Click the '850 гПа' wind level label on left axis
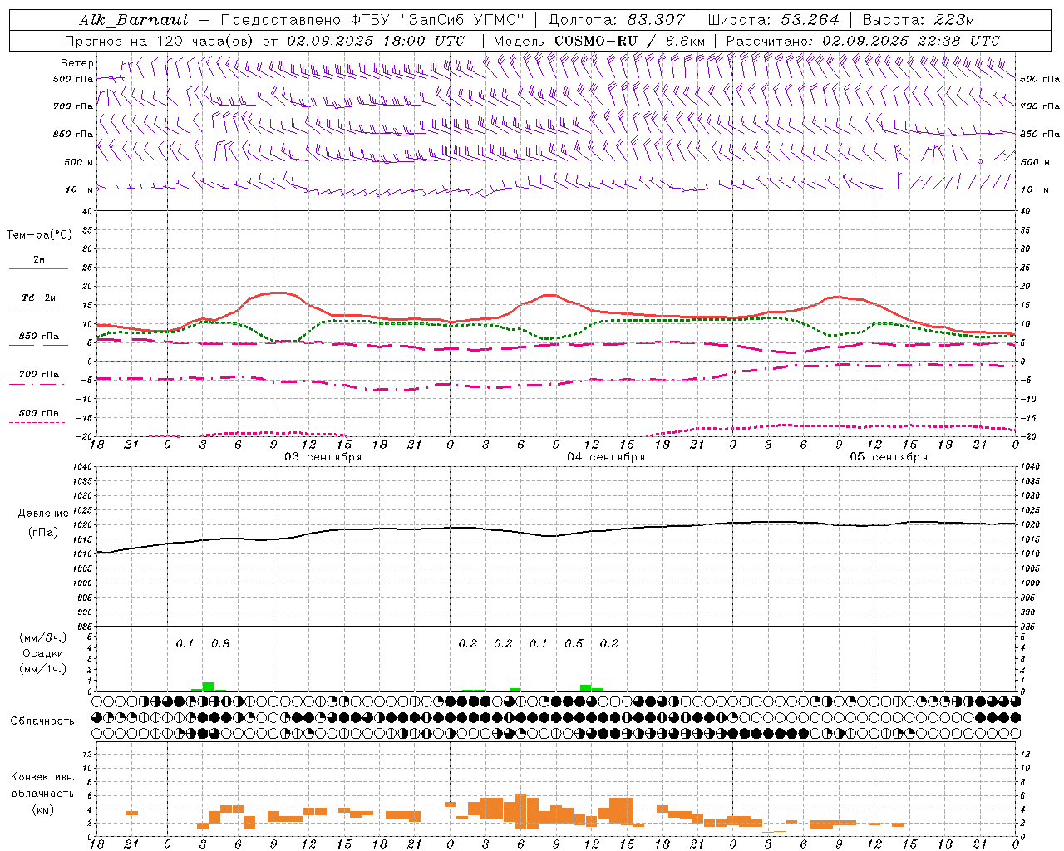 coord(73,134)
